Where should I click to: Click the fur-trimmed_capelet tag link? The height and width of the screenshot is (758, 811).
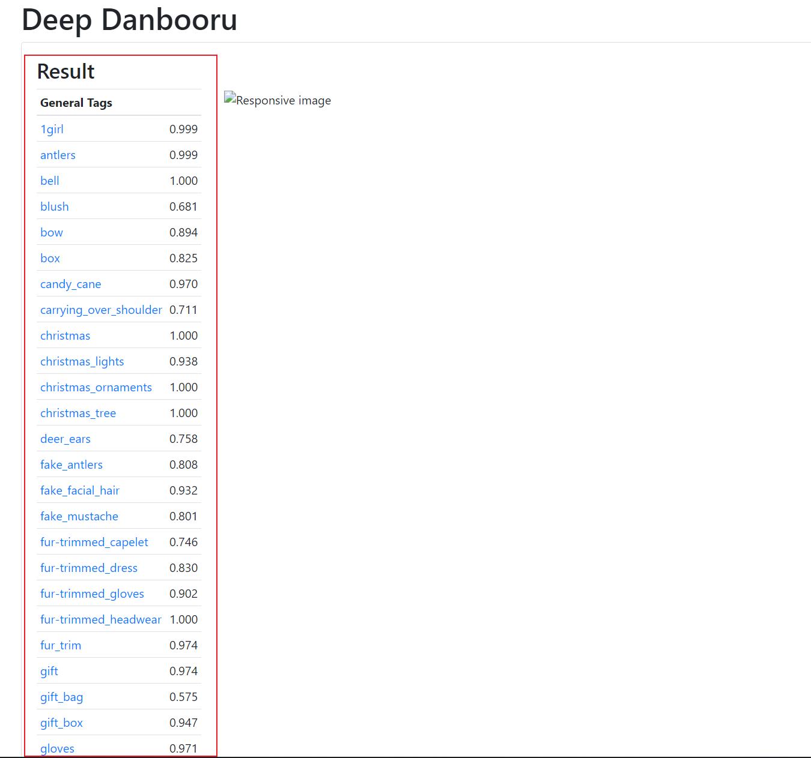(94, 542)
